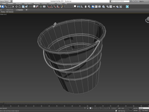Image resolution: width=149 pixels, height=112 pixels.
Task: Click the ViewCube in viewport corner
Action: [147, 20]
